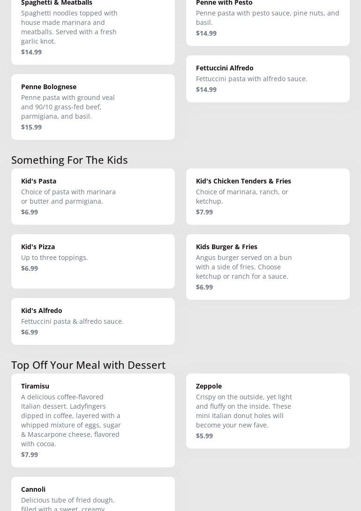Image resolution: width=361 pixels, height=511 pixels.
Task: Click Kid's Pizza 'Up to three toppings' text
Action: point(54,258)
